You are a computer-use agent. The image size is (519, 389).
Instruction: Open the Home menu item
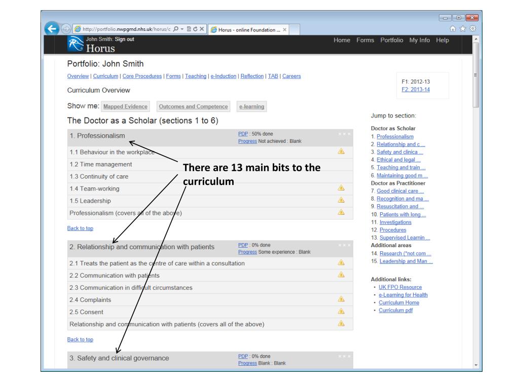point(342,40)
